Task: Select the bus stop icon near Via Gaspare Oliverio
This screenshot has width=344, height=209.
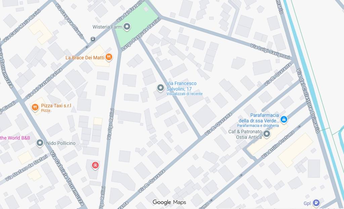Action: pos(93,39)
